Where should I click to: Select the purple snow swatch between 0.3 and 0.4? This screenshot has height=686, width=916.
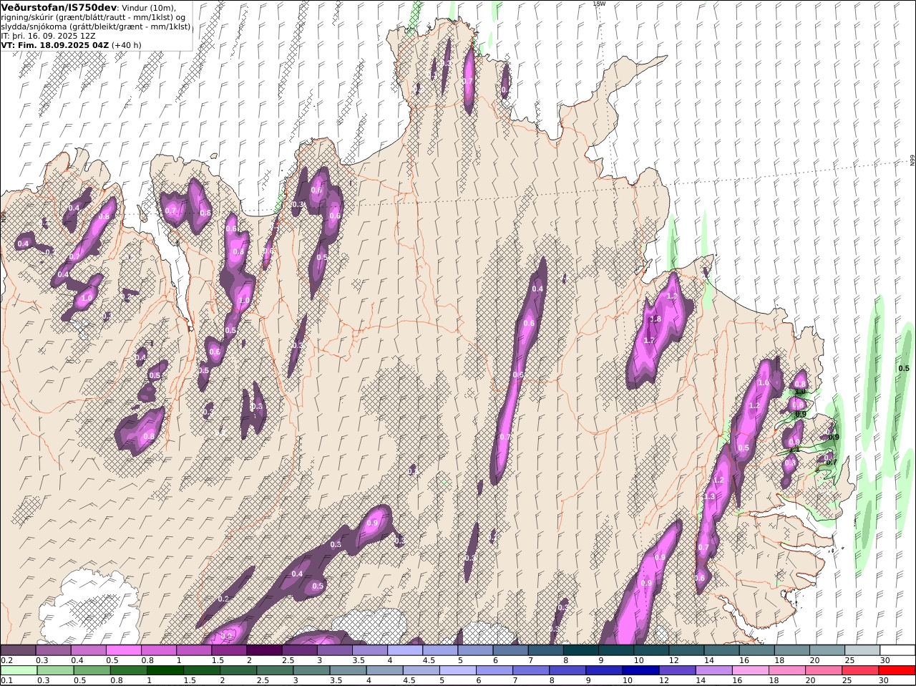tap(54, 650)
